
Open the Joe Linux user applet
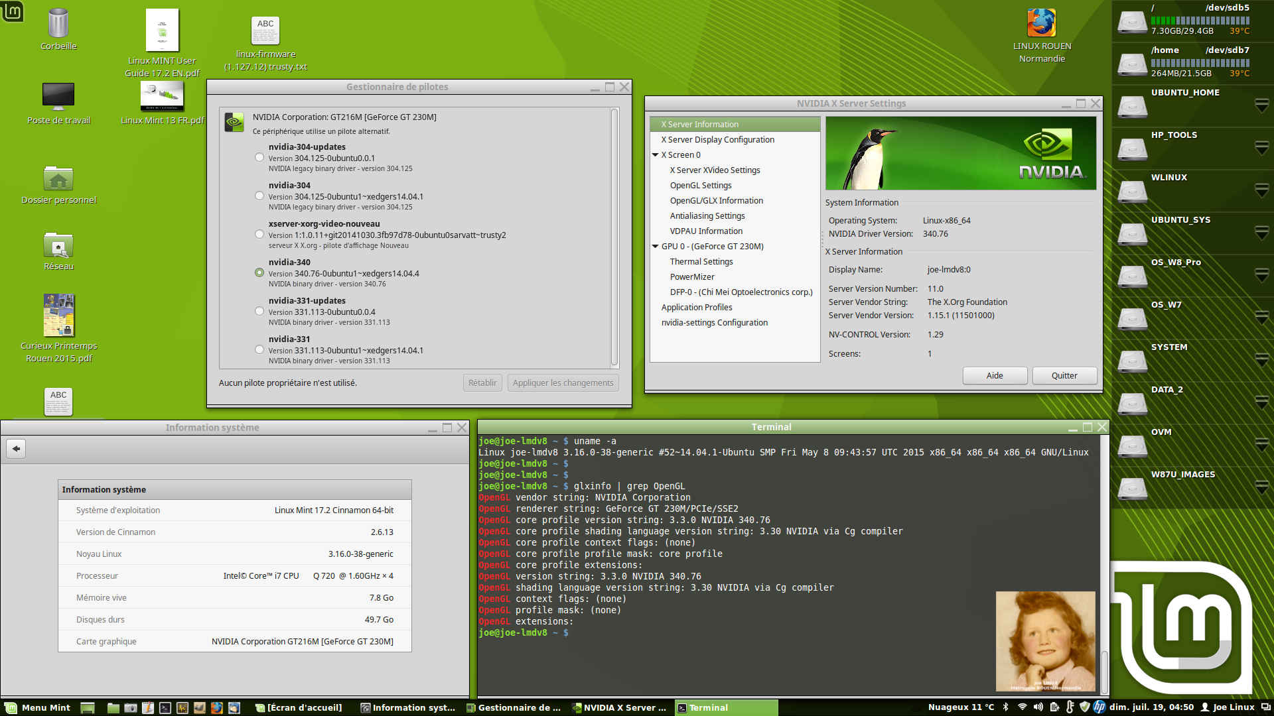[x=1228, y=707]
